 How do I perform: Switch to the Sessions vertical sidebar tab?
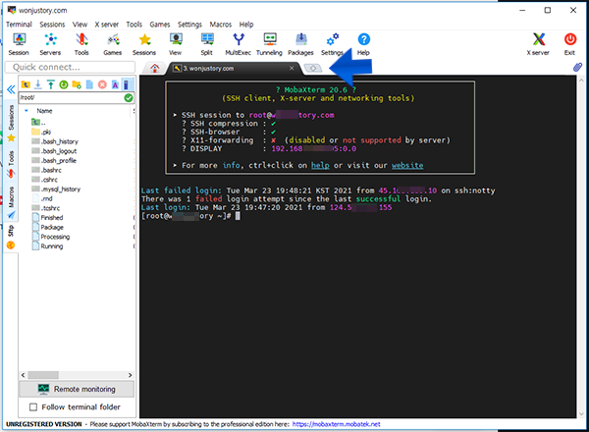click(x=11, y=123)
